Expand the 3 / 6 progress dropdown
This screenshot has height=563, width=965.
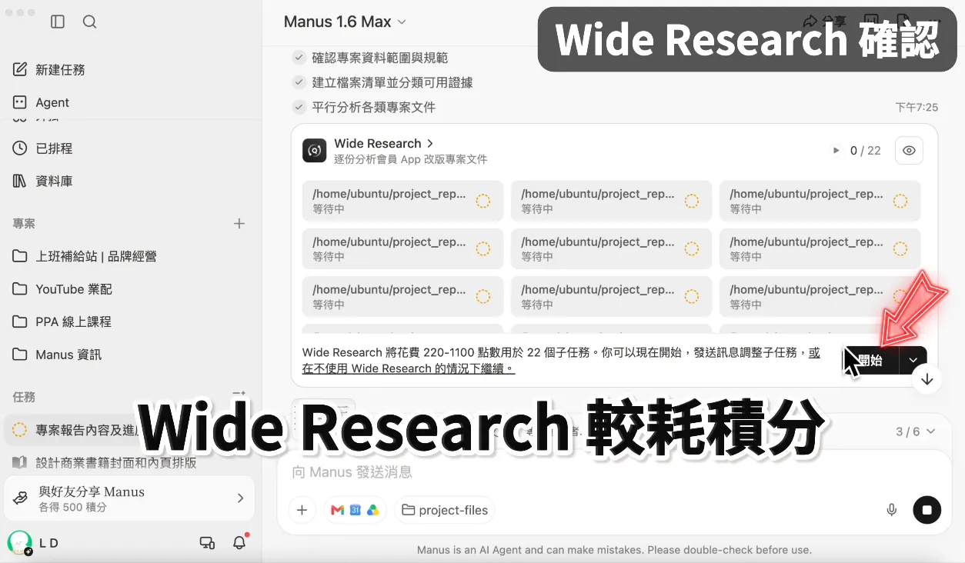(915, 431)
